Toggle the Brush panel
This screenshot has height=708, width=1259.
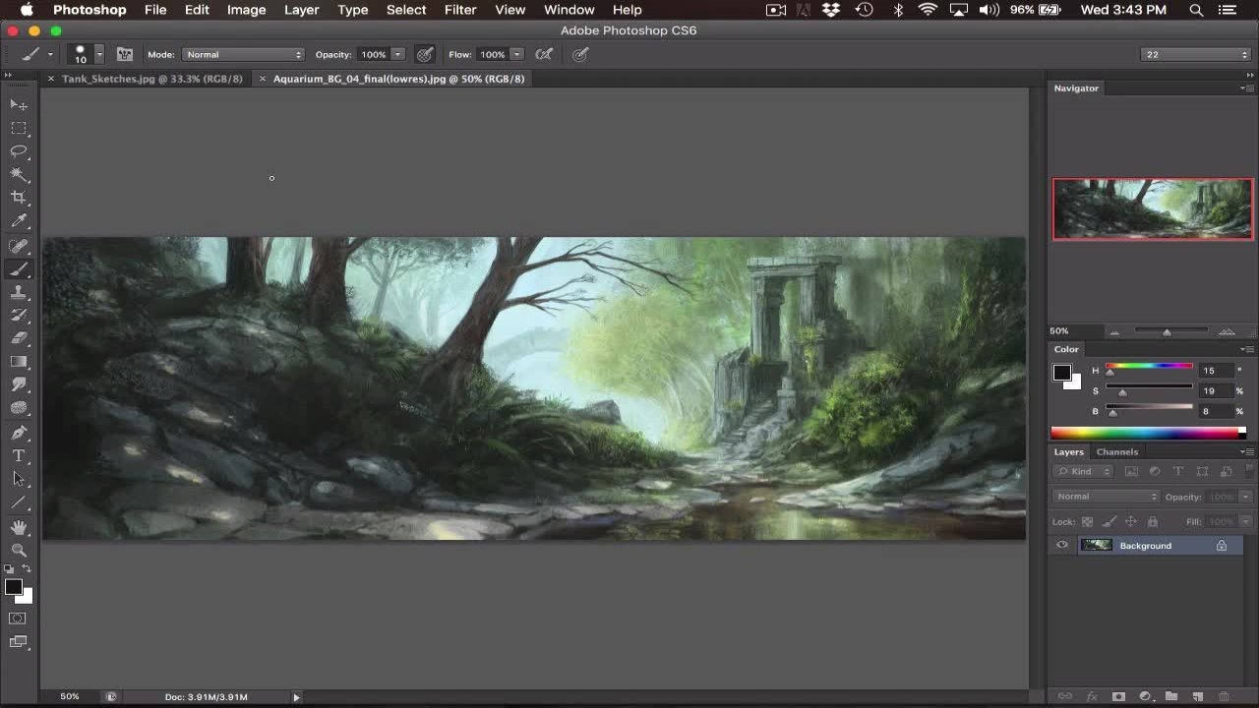(x=125, y=54)
